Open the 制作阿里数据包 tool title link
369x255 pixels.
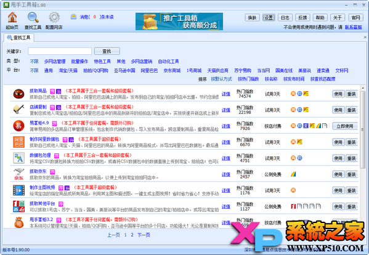tap(44, 139)
